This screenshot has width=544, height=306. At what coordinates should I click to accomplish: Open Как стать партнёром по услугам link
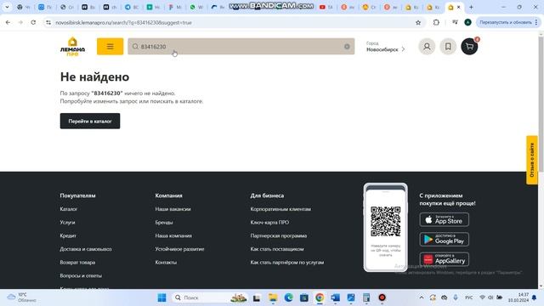287,263
